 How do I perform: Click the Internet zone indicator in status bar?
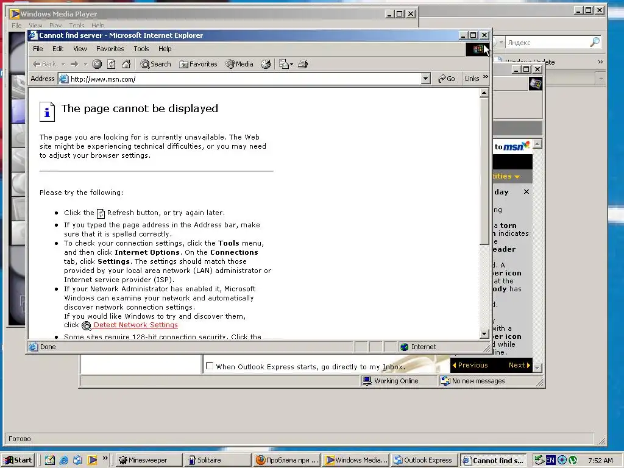click(419, 347)
